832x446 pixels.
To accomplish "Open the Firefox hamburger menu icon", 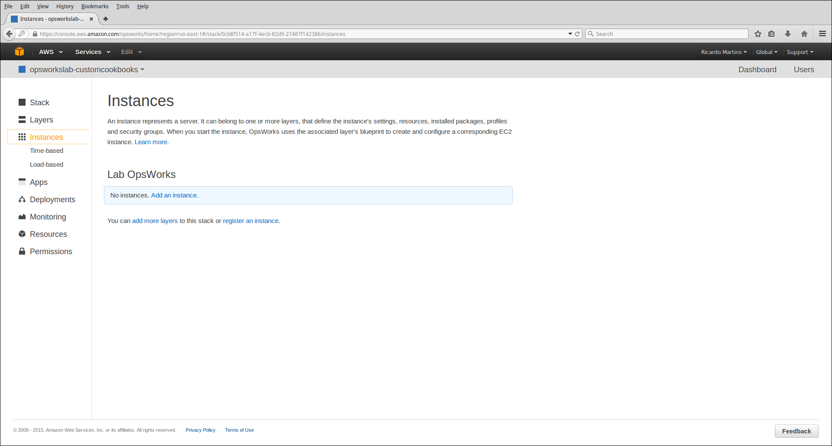I will click(822, 34).
